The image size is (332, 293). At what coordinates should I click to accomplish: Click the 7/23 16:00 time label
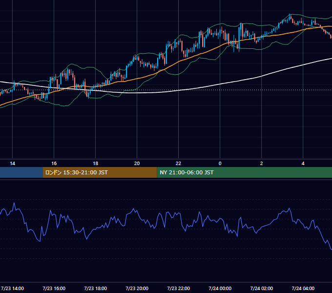click(54, 288)
